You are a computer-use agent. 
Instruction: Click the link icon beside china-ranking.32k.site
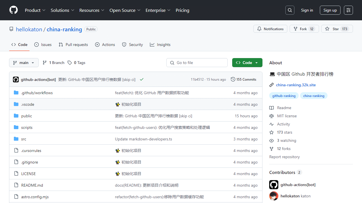point(271,85)
